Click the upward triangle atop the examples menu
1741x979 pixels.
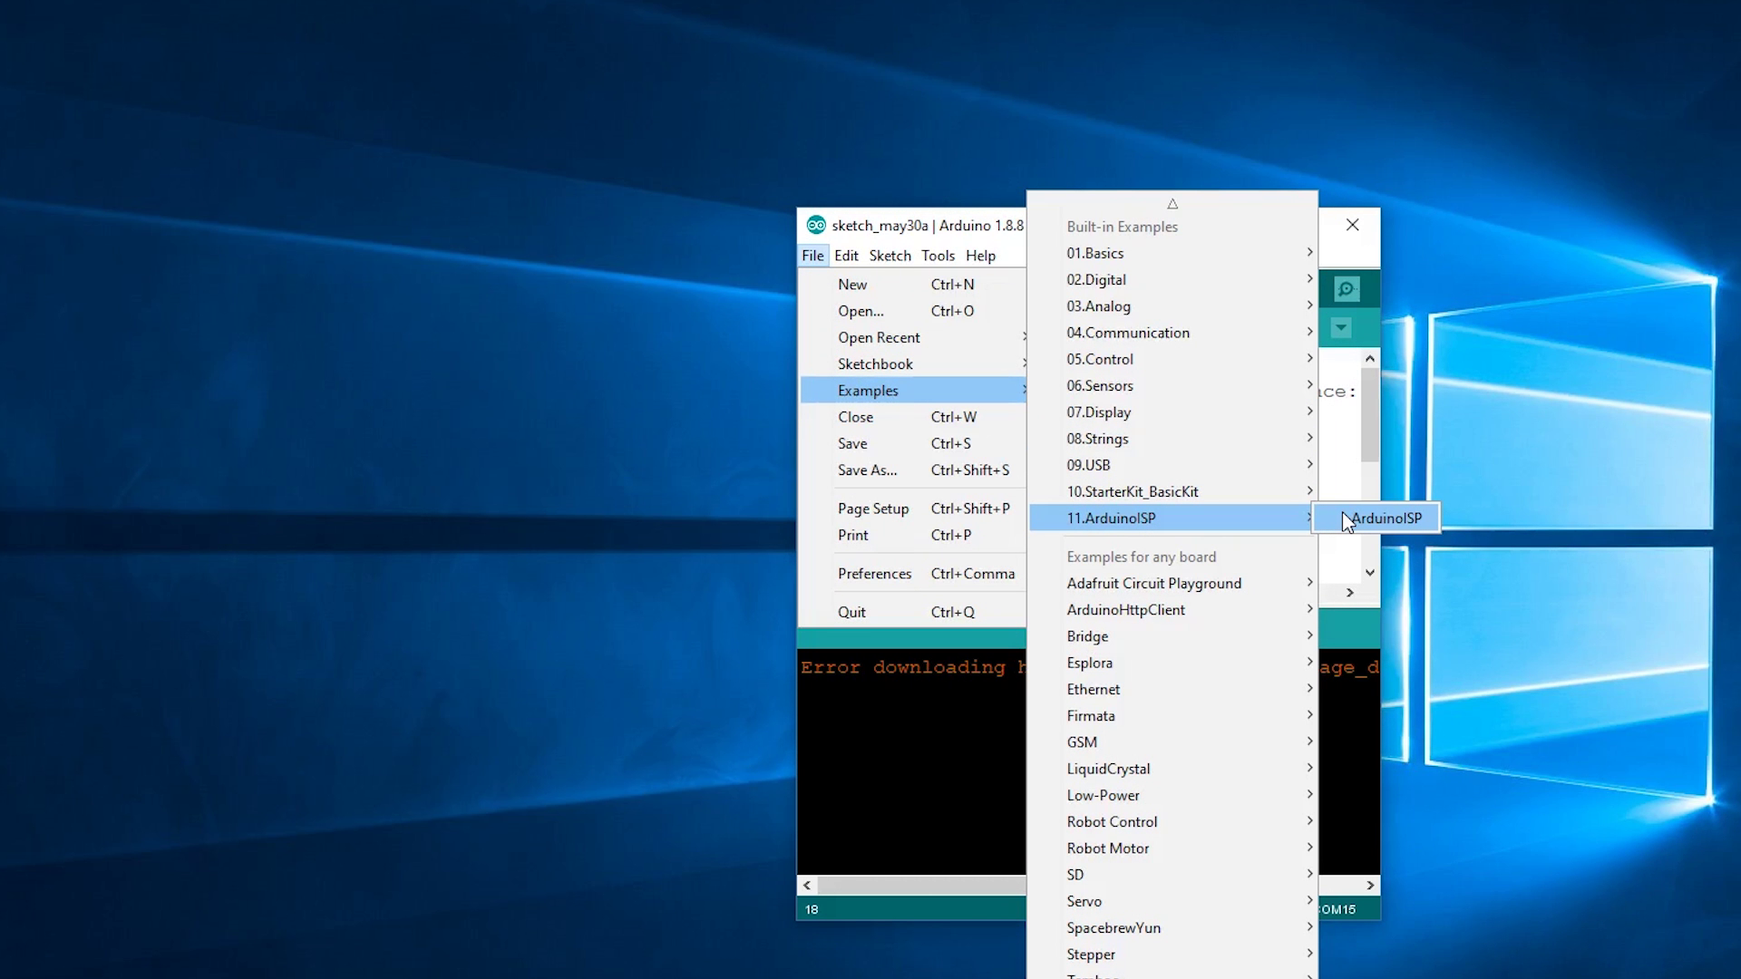click(1172, 204)
